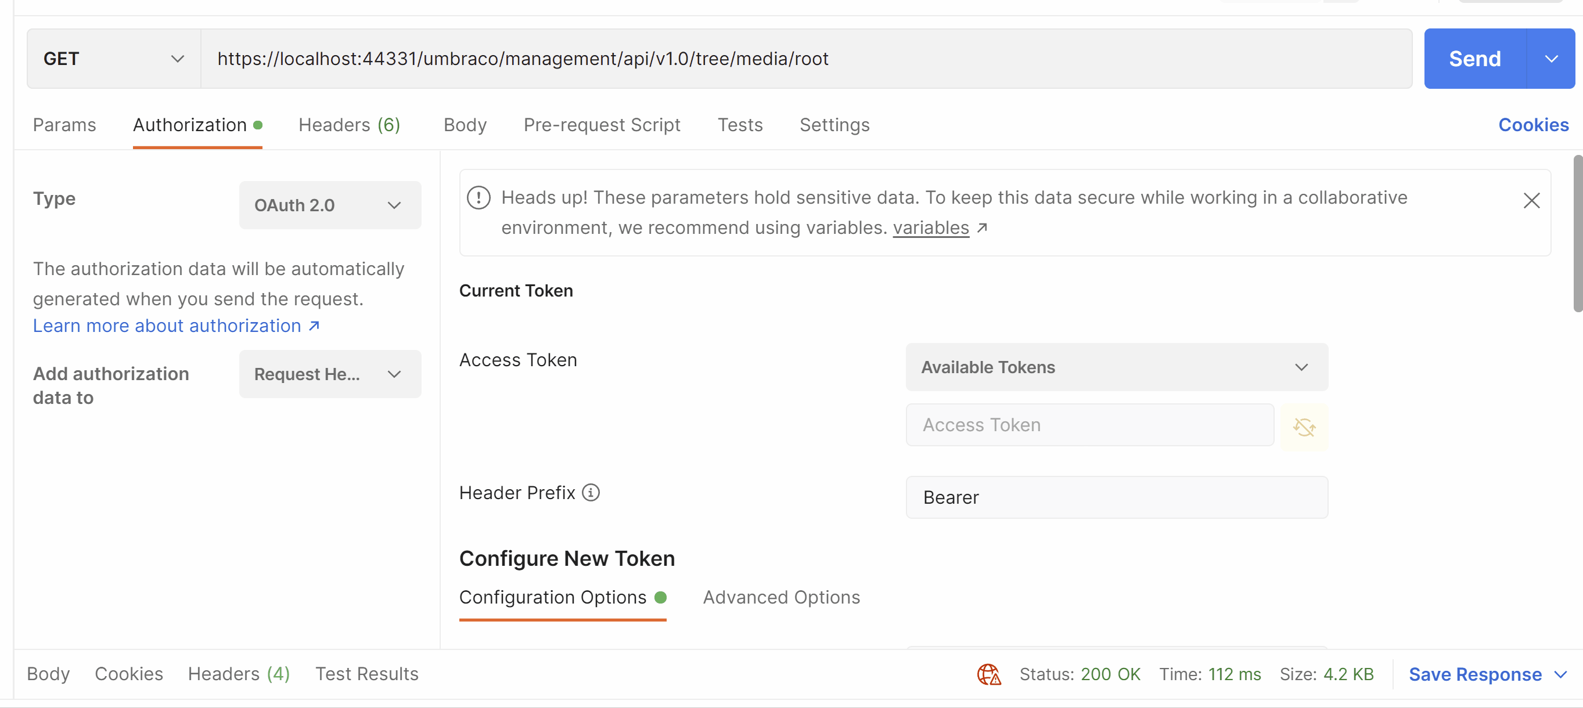1583x708 pixels.
Task: Expand the OAuth 2.0 type dropdown
Action: coord(330,205)
